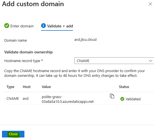
Task: Click the Value column header
Action: [x=46, y=87]
